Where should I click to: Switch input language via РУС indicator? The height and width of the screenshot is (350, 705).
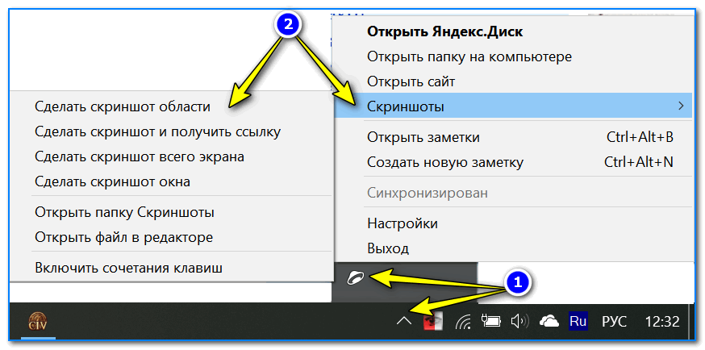[x=615, y=323]
